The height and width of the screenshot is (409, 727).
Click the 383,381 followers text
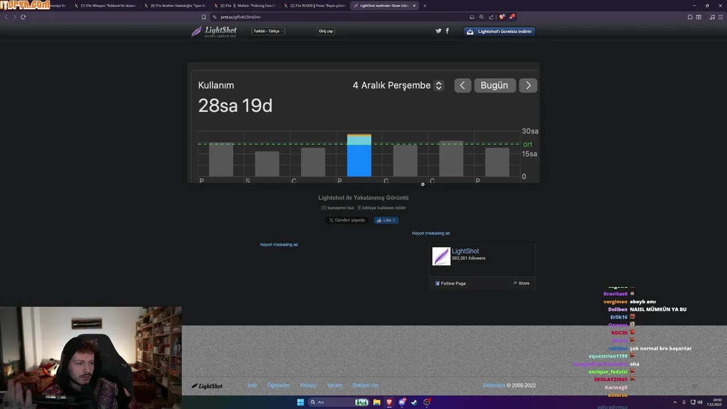tap(469, 258)
